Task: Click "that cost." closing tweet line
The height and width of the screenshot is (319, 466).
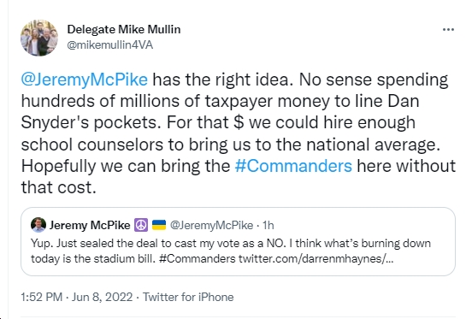Action: [x=58, y=187]
